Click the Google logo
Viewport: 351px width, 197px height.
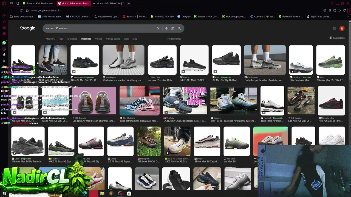point(28,28)
